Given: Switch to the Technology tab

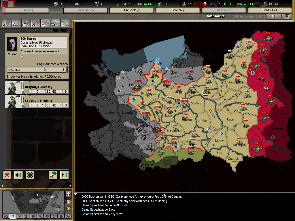Looking at the screenshot, I should click(131, 10).
